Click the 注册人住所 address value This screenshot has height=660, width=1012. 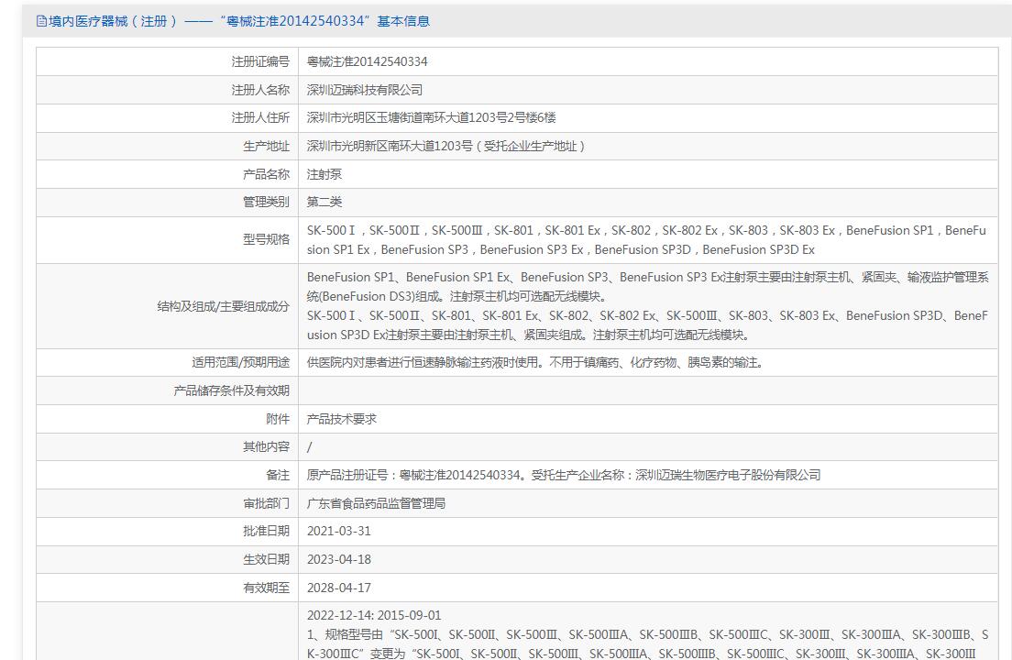(x=431, y=118)
